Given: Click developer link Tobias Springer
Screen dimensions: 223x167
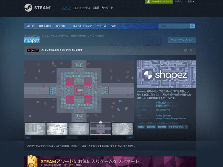Looking at the screenshot, I should pos(164,115).
